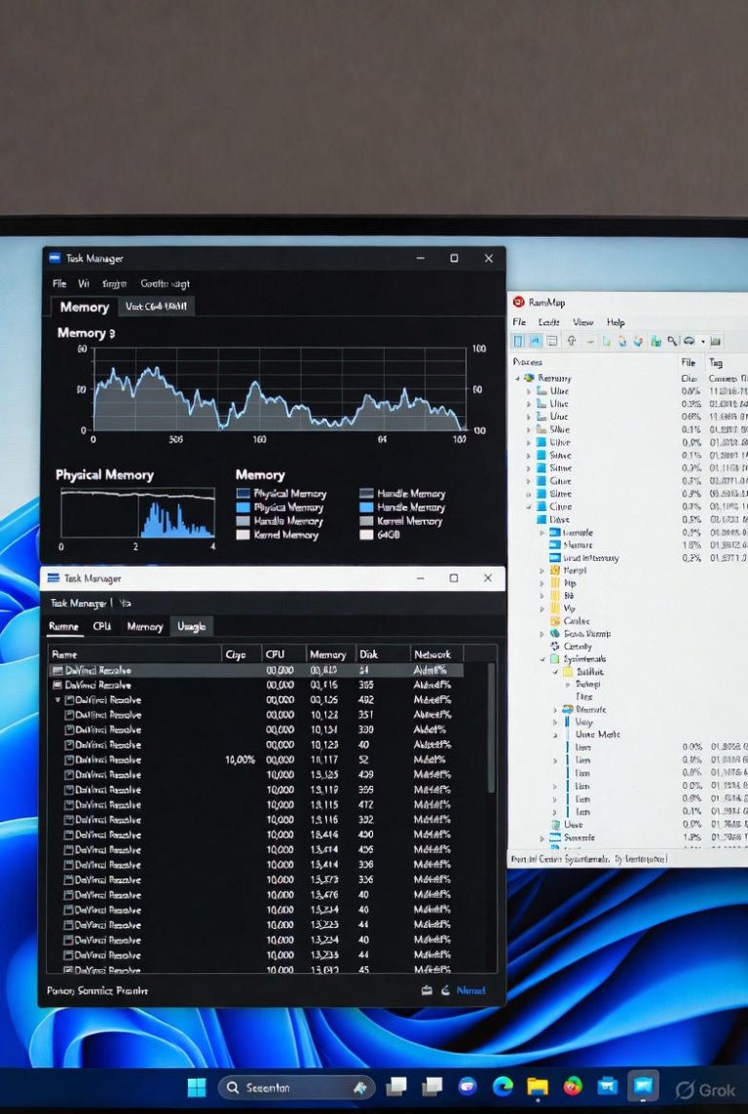Viewport: 748px width, 1114px height.
Task: Collapse the DaVinci Resolve group with disk 492
Action: coord(58,700)
